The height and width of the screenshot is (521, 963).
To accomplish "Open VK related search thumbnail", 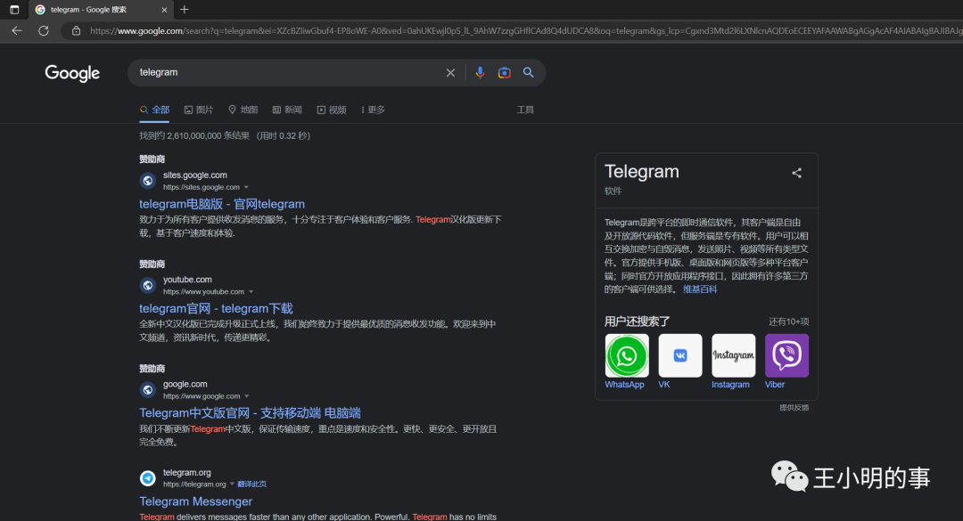I will click(679, 355).
